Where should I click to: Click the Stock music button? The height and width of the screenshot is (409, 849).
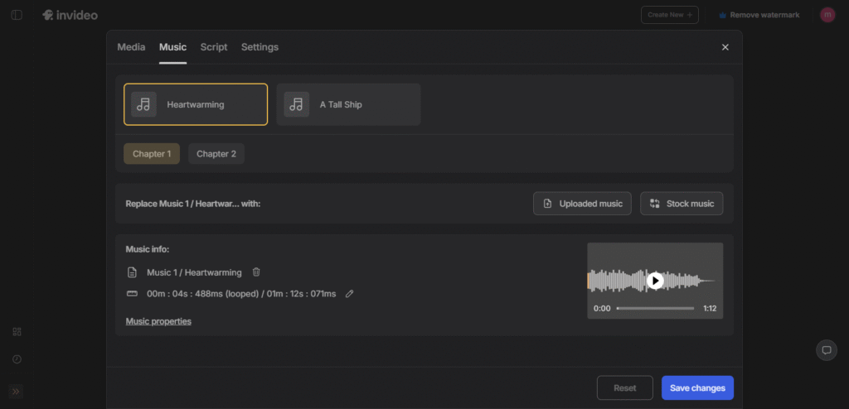tap(682, 204)
